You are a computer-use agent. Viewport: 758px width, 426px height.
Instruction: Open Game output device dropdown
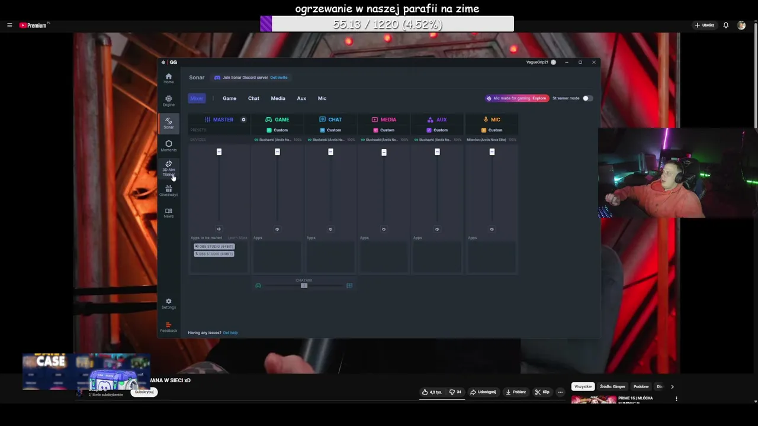point(277,140)
